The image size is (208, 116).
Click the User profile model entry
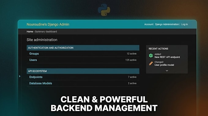point(164,65)
